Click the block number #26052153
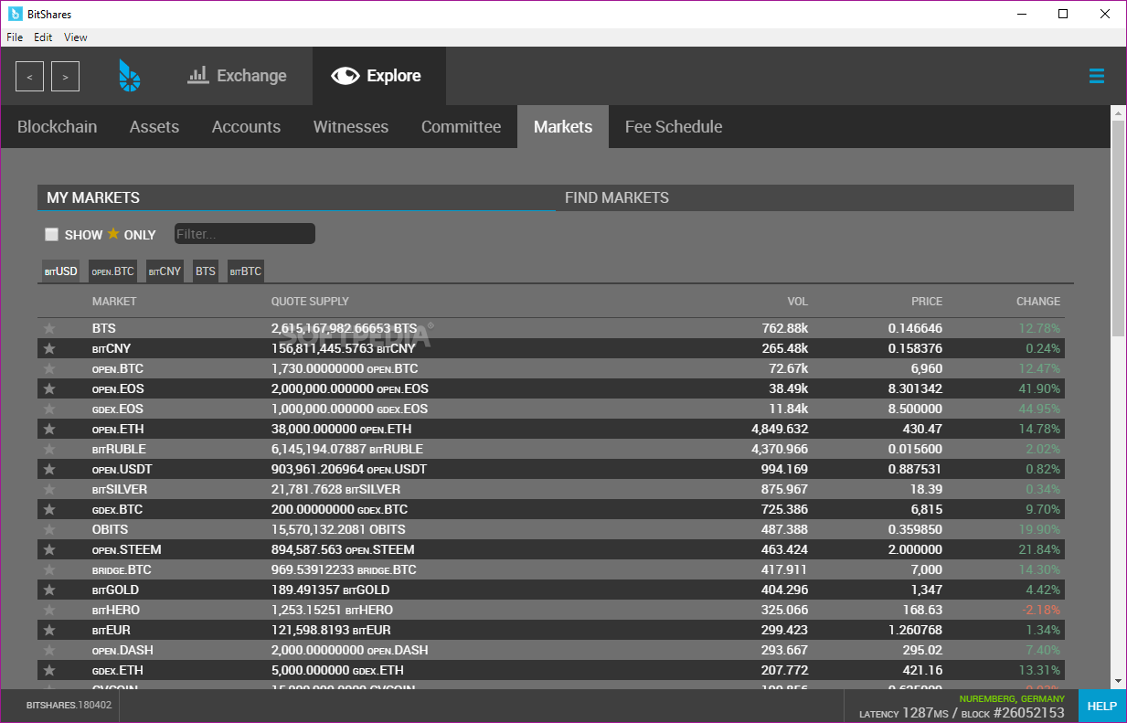 (x=1029, y=713)
